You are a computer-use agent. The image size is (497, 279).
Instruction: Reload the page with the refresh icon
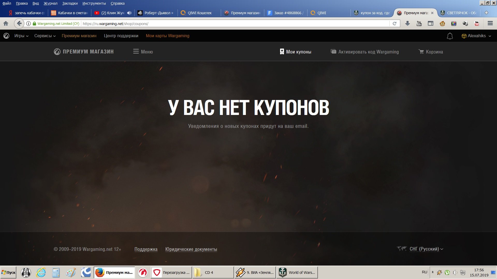(x=394, y=24)
